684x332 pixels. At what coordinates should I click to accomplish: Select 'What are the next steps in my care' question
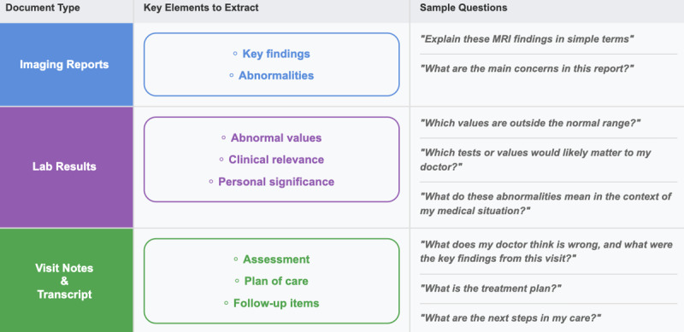510,318
